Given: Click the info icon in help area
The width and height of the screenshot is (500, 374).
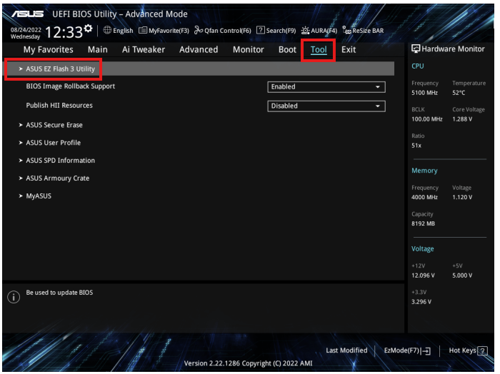Looking at the screenshot, I should click(x=14, y=297).
